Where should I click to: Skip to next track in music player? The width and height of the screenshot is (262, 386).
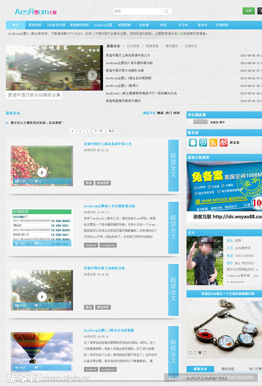point(205,122)
